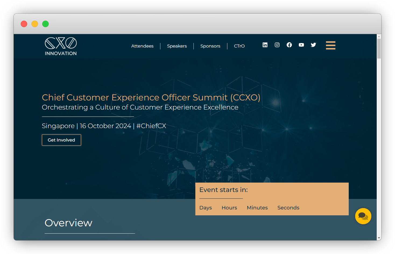Click the 'Orchestrating a Culture' subtitle text
The image size is (395, 254).
(140, 107)
